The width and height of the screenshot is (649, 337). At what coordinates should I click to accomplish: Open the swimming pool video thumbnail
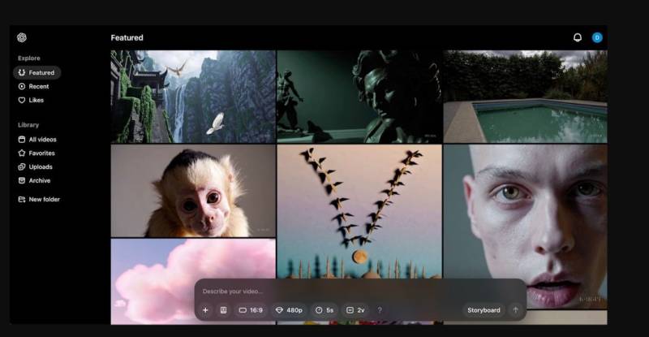pos(525,97)
